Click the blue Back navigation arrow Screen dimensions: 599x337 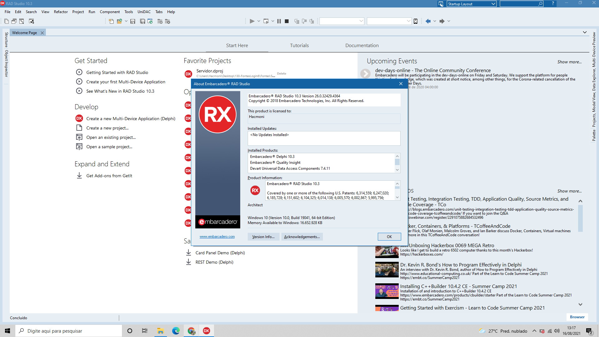coord(428,21)
